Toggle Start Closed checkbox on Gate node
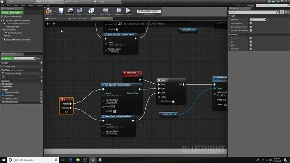Viewport: 290px width, 163px height. click(174, 101)
